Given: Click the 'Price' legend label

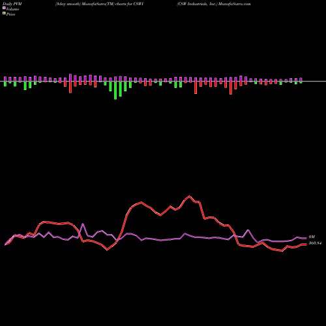Looking at the screenshot, I should click(10, 14).
